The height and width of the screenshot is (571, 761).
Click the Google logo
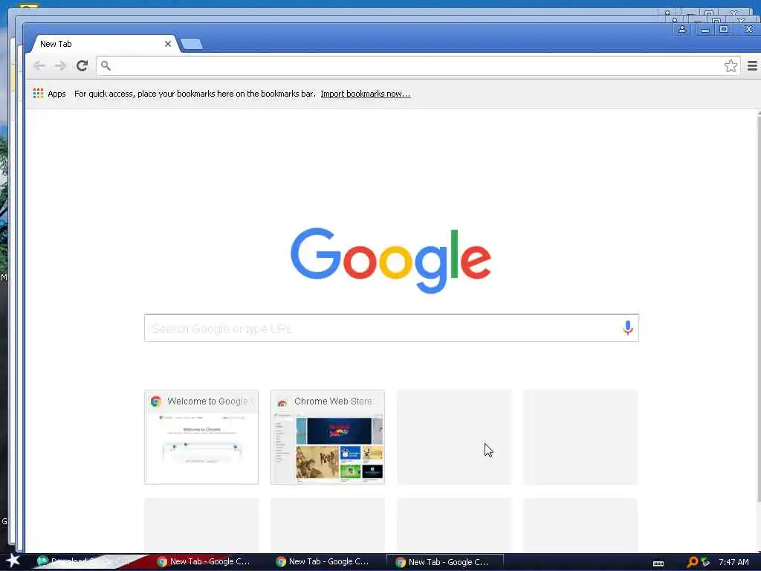[x=391, y=260]
